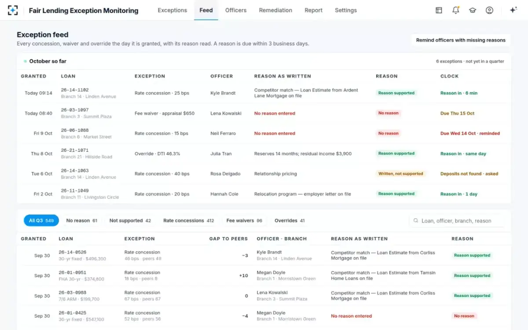Filter by Fee waivers chip

click(244, 221)
